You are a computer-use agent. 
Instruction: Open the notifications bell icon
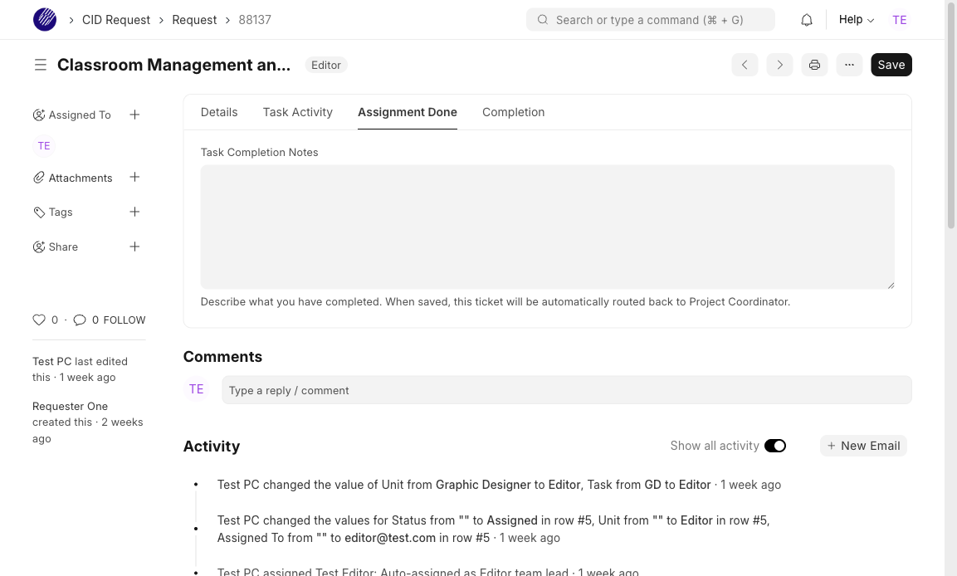(806, 19)
